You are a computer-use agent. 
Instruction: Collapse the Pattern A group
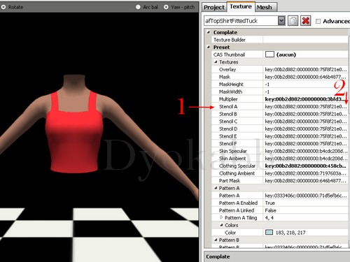(x=216, y=188)
